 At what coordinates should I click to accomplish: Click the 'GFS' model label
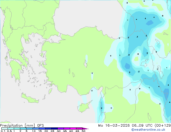pos(40,126)
